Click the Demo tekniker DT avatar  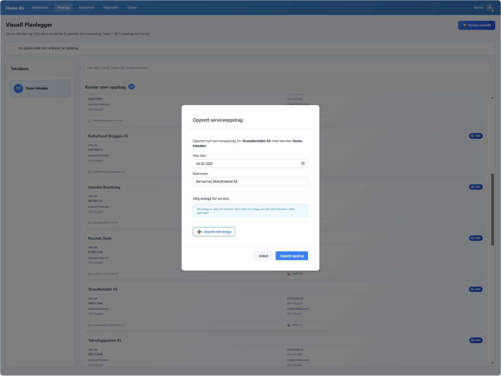pyautogui.click(x=18, y=89)
